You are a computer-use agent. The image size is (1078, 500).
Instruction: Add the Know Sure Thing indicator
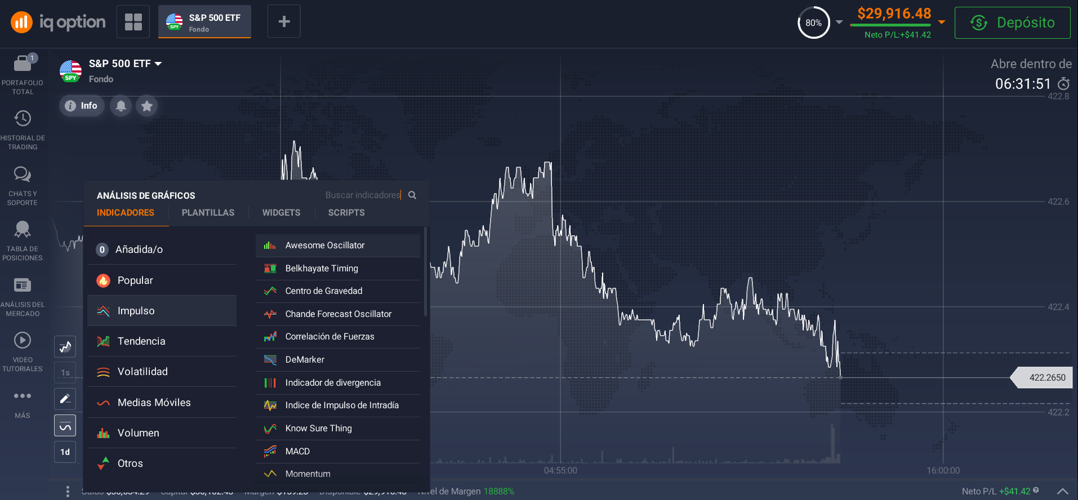pyautogui.click(x=338, y=428)
